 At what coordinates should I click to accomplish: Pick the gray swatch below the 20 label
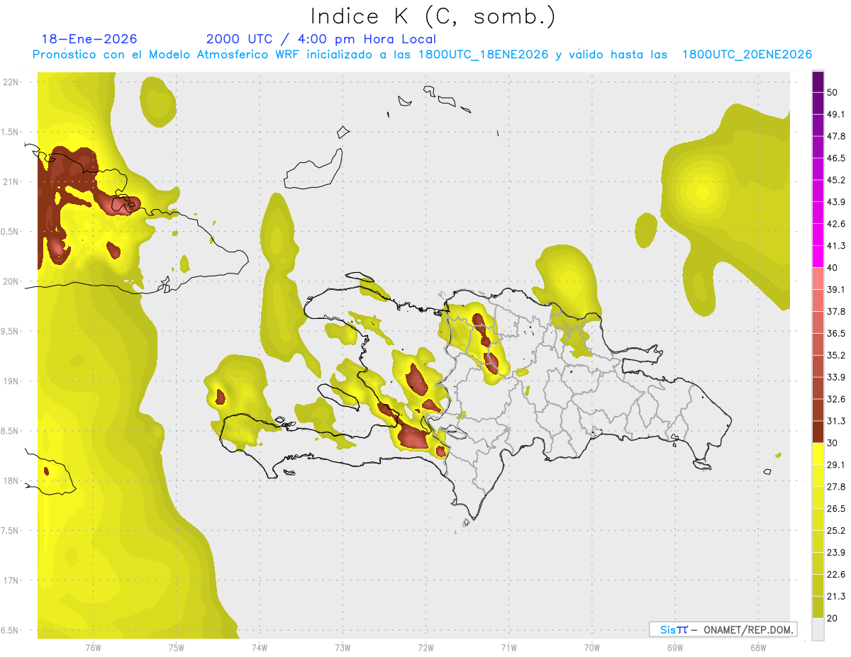(818, 629)
